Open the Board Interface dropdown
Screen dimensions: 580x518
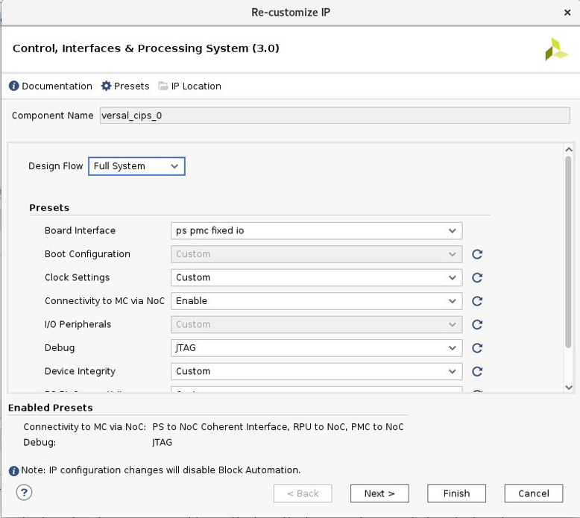(316, 231)
